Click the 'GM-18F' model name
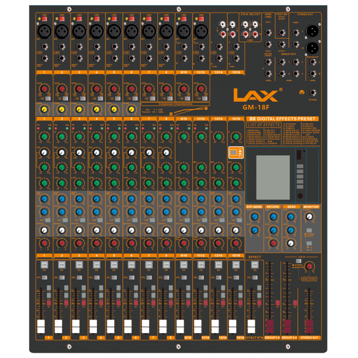Screen dimensions: 358x358 click(256, 107)
